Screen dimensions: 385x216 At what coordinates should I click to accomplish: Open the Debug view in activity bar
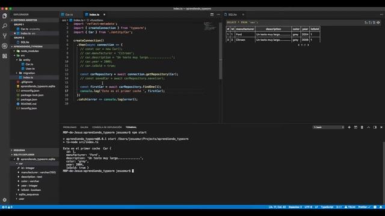click(5, 46)
